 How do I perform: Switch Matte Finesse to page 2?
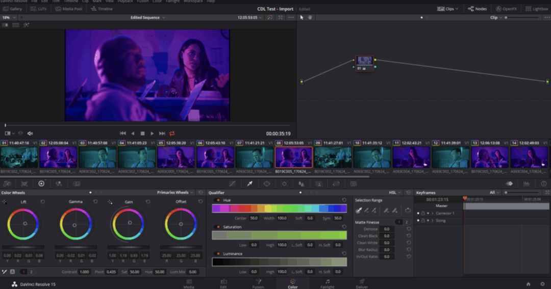click(x=407, y=222)
